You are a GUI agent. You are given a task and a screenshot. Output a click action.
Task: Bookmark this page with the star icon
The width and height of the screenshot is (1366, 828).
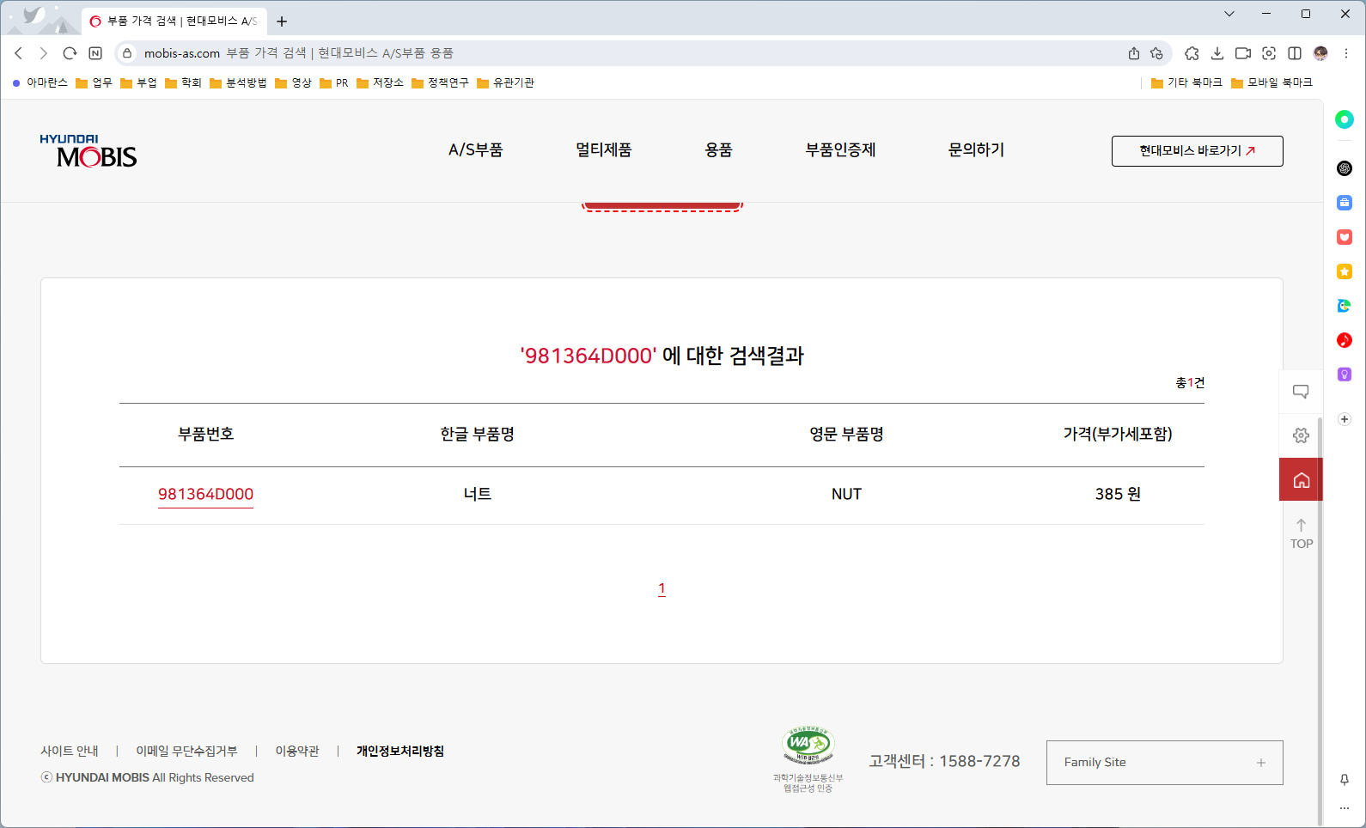point(1156,53)
